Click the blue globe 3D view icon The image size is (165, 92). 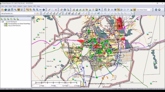156,10
